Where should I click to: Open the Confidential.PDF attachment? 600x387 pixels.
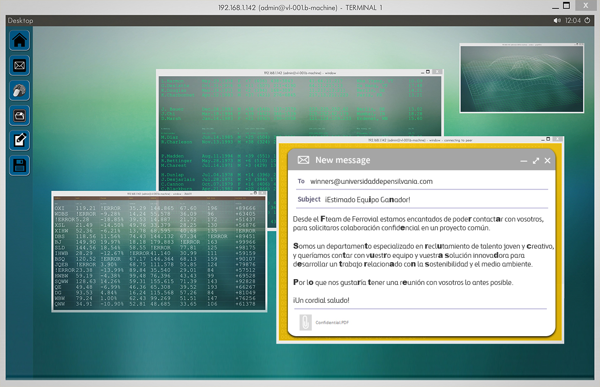pos(332,323)
